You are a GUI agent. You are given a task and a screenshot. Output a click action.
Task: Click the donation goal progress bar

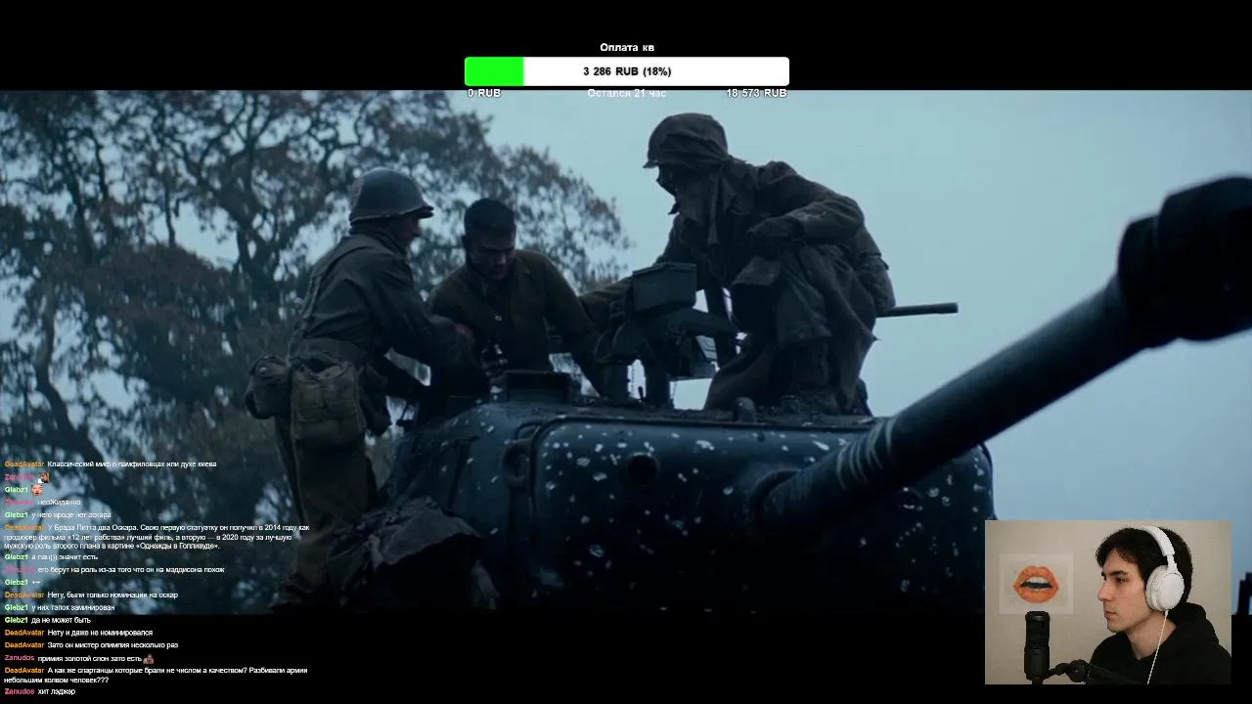point(626,71)
